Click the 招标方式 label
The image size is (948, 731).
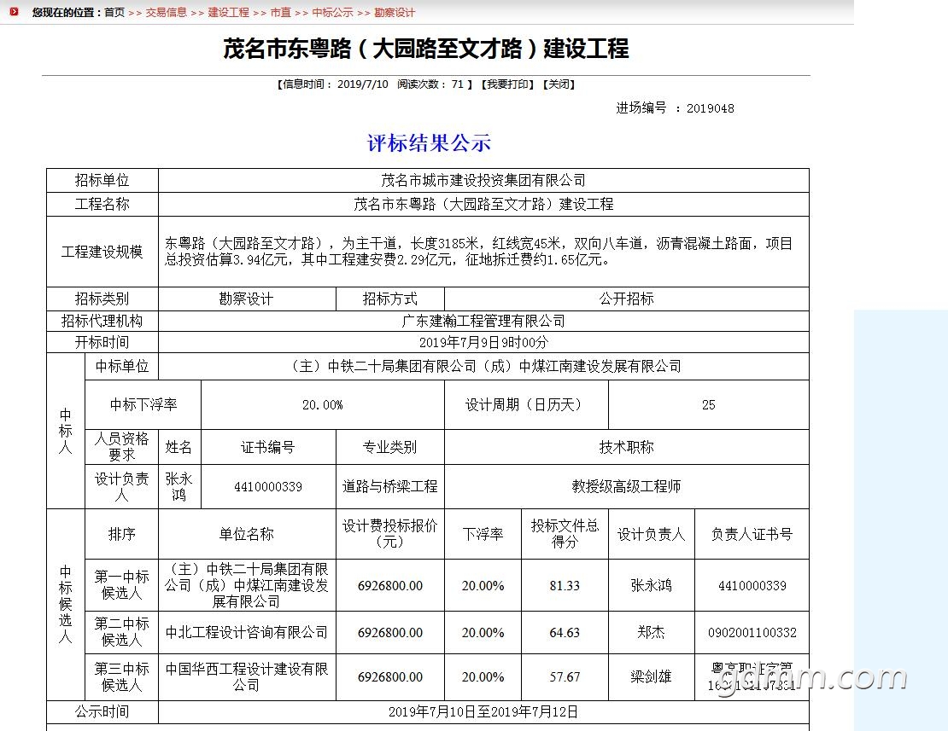coord(390,299)
